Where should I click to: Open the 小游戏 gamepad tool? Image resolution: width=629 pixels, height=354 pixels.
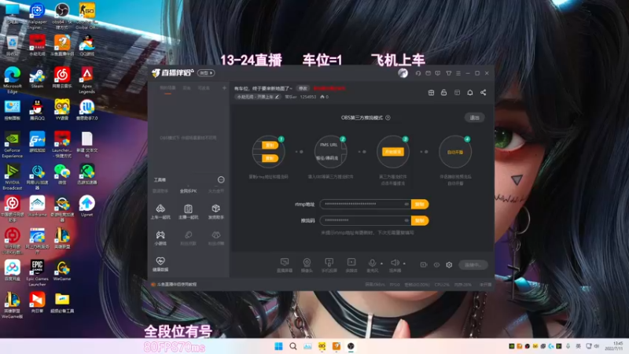pyautogui.click(x=160, y=238)
